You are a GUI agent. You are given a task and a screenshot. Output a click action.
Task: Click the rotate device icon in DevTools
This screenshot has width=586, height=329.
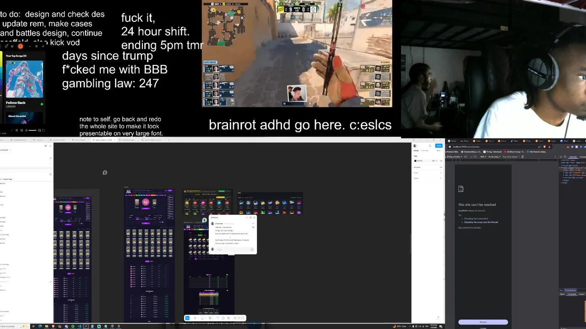click(x=523, y=157)
